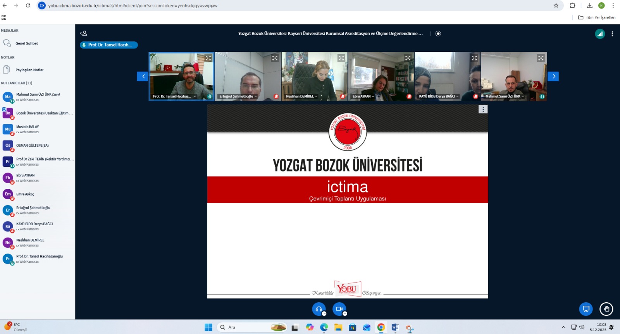620x334 pixels.
Task: Click the recording indicator icon
Action: (x=438, y=34)
